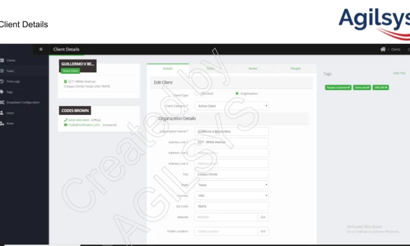Open Dropdown Configuration in the sidebar
The width and height of the screenshot is (410, 246).
click(x=23, y=102)
